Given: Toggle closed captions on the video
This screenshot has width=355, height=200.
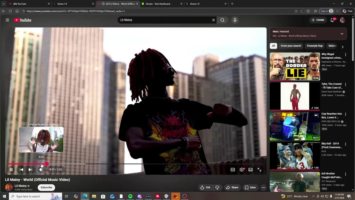Looking at the screenshot, I should 233,169.
